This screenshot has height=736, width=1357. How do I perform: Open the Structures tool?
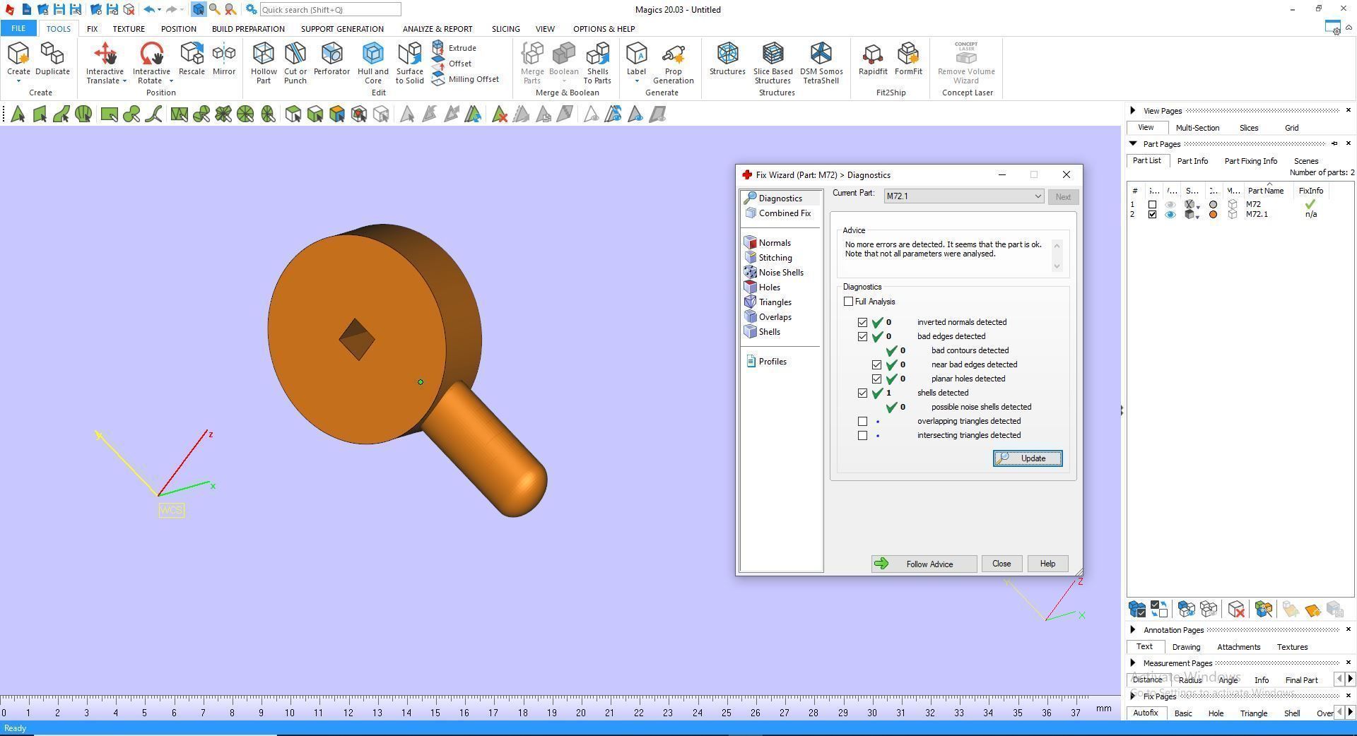727,59
